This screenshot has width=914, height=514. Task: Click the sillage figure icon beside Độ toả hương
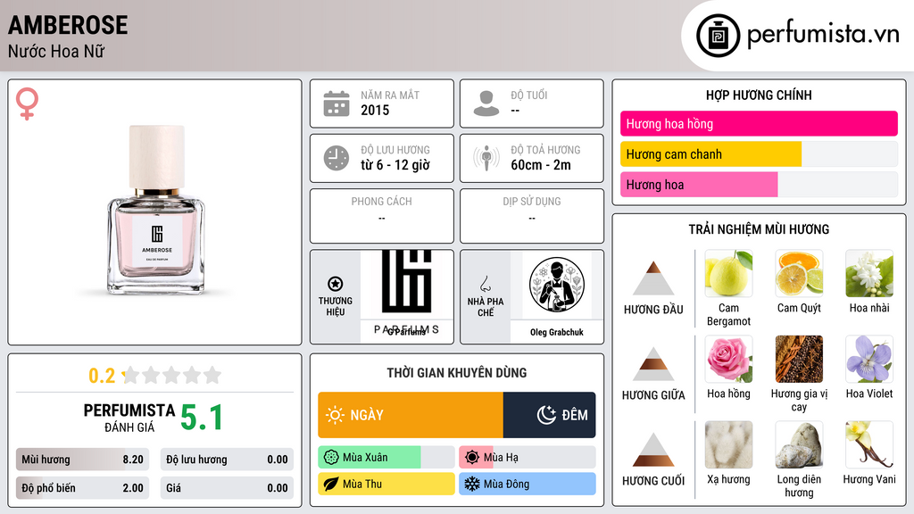pyautogui.click(x=486, y=158)
